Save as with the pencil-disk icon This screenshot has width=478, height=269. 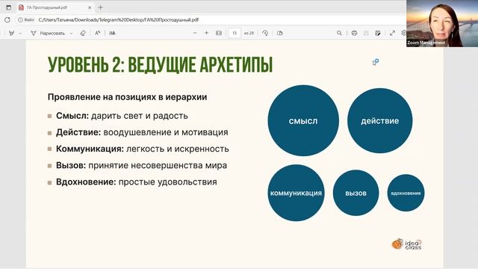pyautogui.click(x=378, y=33)
